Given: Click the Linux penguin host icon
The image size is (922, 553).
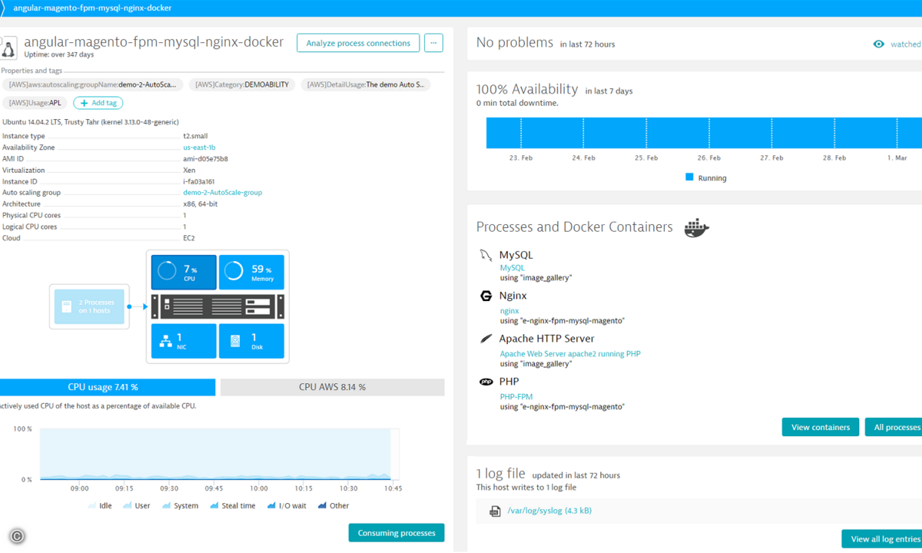Looking at the screenshot, I should 8,48.
